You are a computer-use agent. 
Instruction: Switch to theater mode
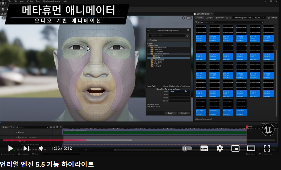click(x=251, y=148)
